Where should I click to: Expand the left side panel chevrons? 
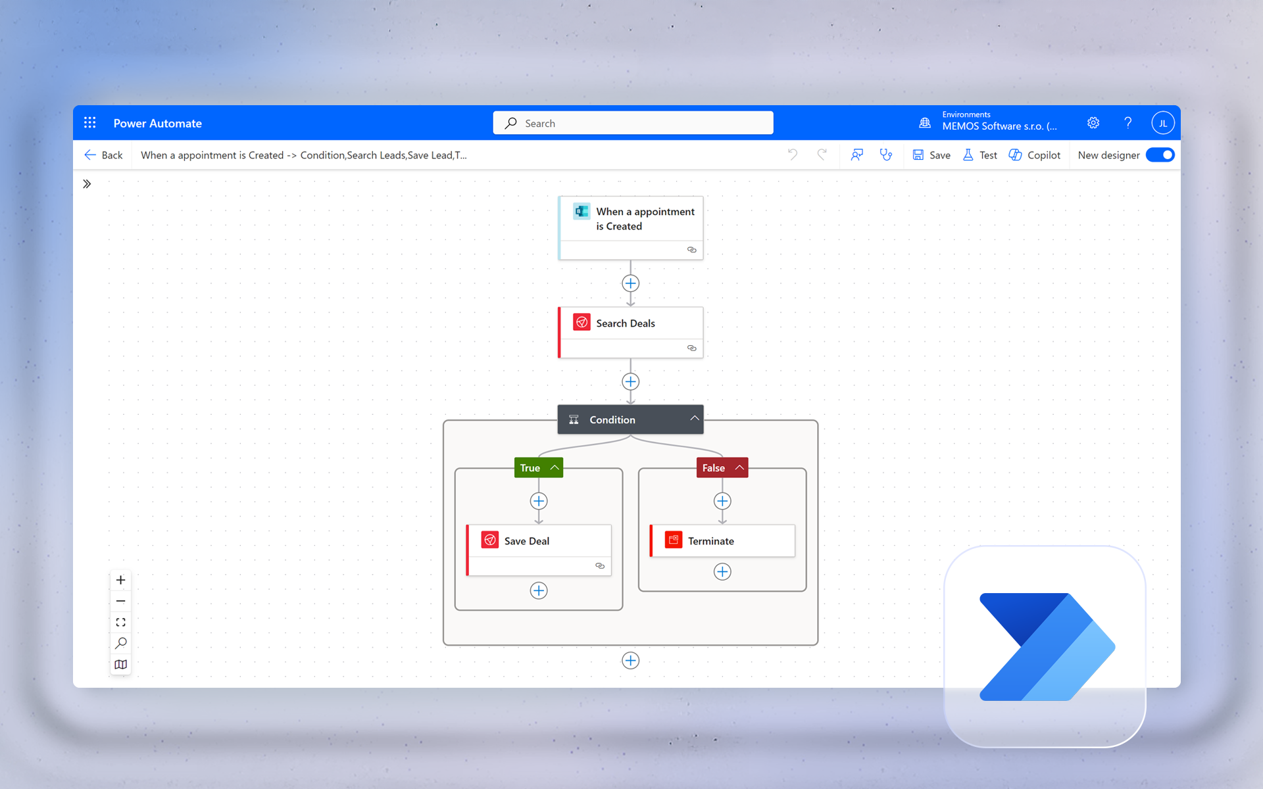point(87,184)
